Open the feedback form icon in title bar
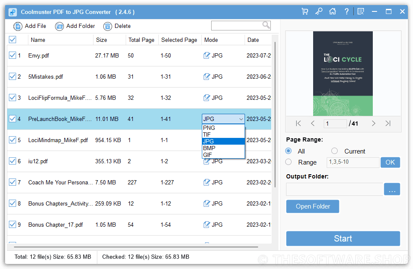This screenshot has height=269, width=413. (361, 11)
